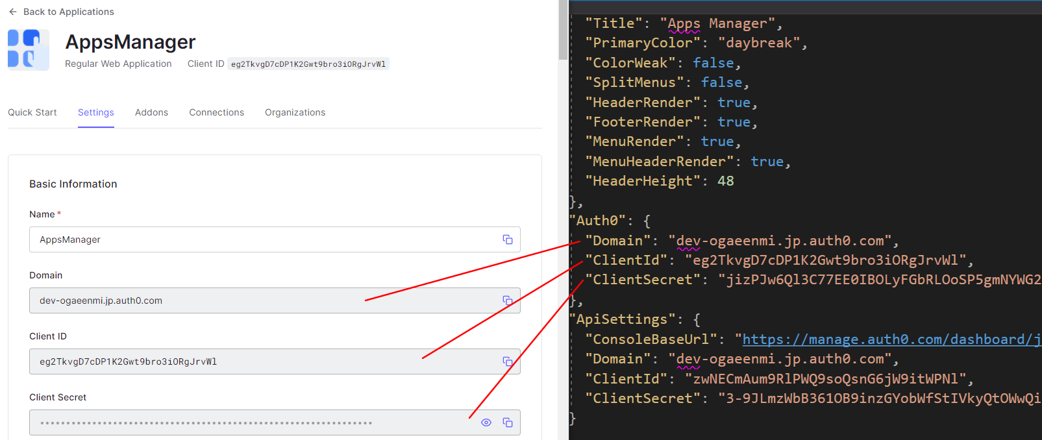Viewport: 1042px width, 440px height.
Task: Click the "HeaderHeight": 48 line
Action: 659,181
